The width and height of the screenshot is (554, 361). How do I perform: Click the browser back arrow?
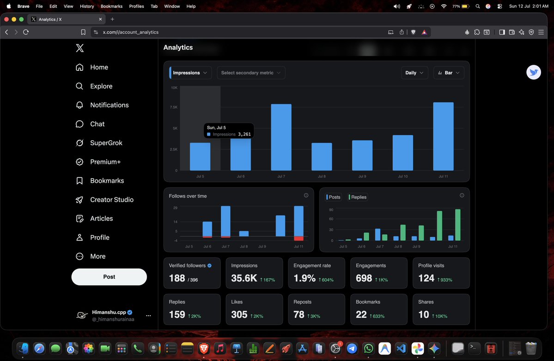click(7, 32)
